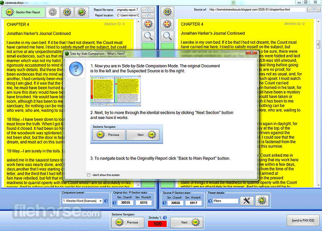Click the Previous button in bottom Sections Navigator

128,223
